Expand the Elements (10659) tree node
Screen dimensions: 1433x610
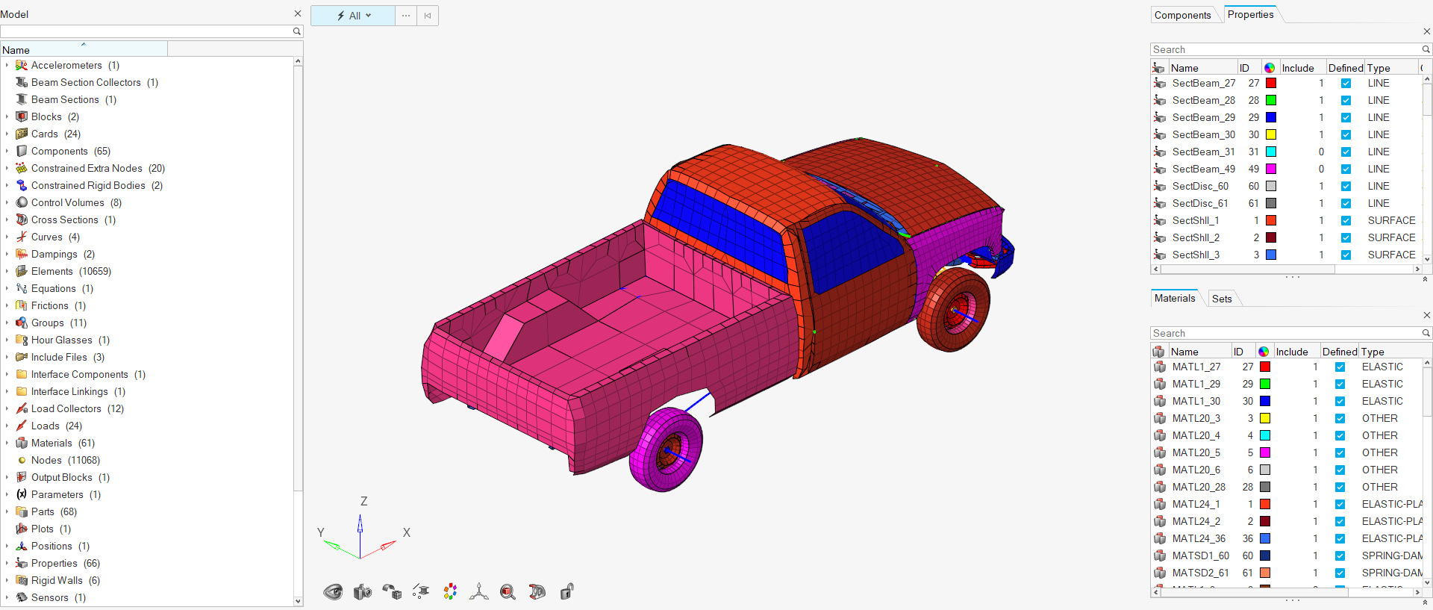pyautogui.click(x=7, y=272)
